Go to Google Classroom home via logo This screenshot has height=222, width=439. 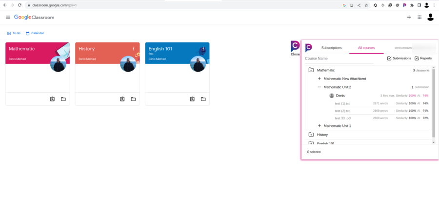click(34, 18)
